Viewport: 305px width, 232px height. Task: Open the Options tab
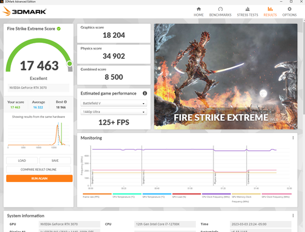coord(289,12)
